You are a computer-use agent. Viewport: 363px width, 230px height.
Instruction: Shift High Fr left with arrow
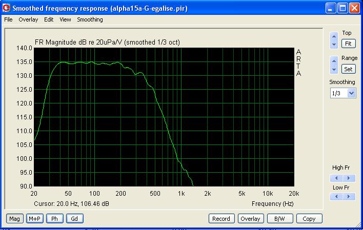coord(336,178)
